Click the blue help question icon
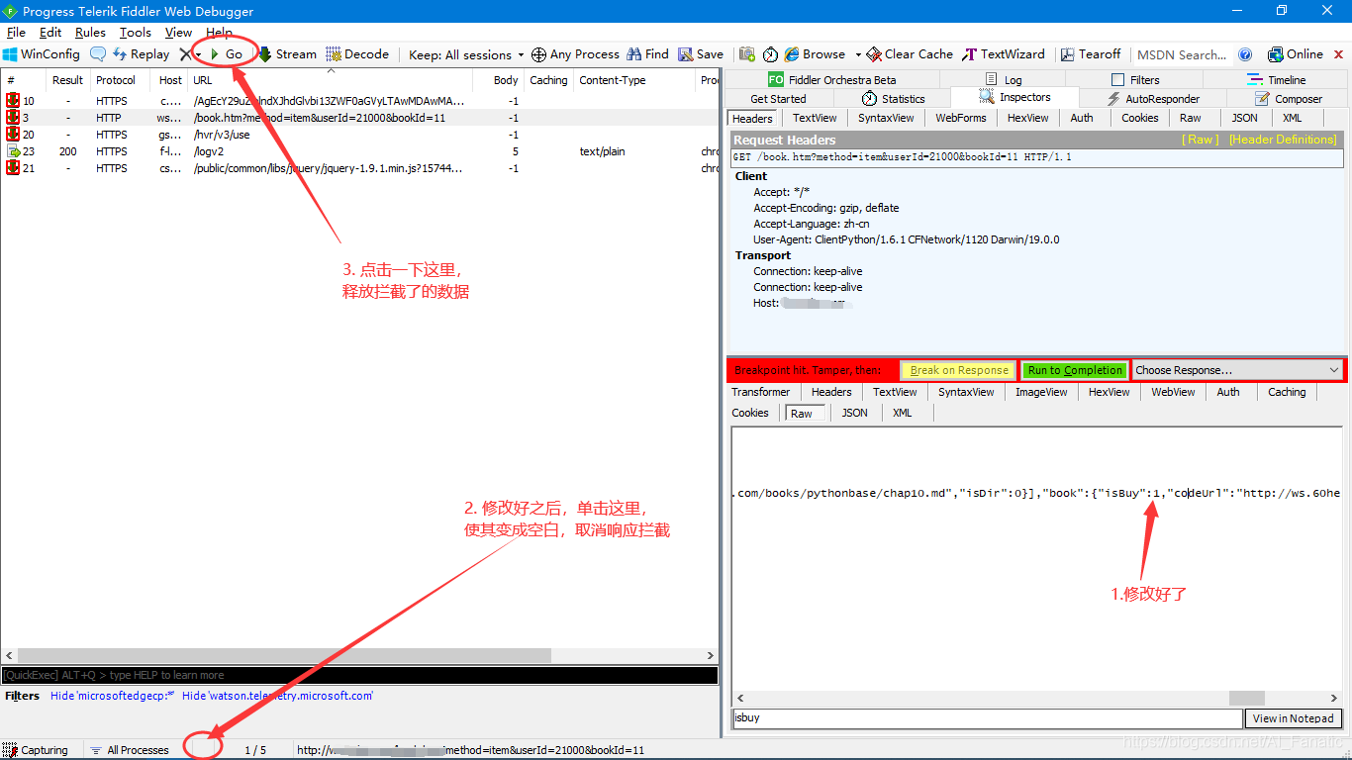 coord(1245,54)
